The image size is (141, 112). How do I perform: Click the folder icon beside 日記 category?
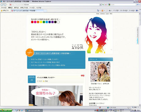(44, 81)
